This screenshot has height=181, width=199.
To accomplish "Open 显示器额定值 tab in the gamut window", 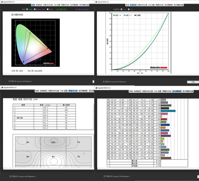I will pos(84,5).
